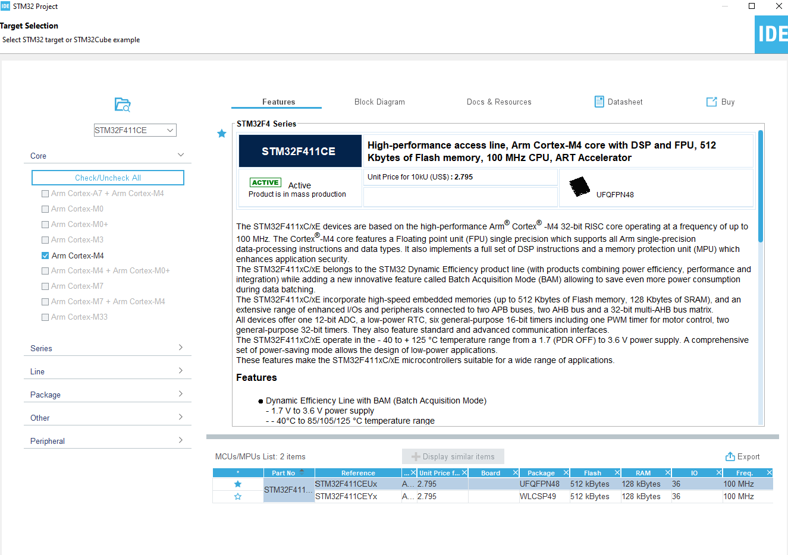The image size is (788, 555).
Task: Sort by the Flash column header
Action: 592,473
